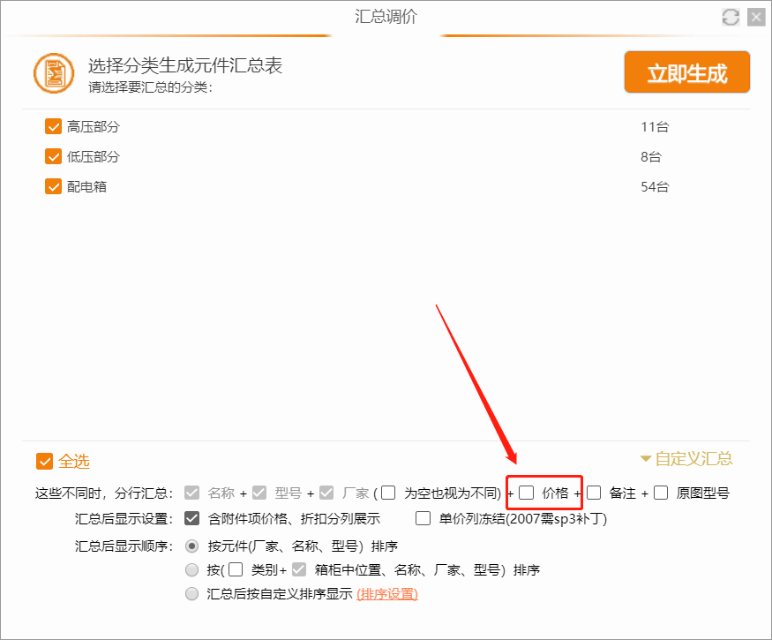The height and width of the screenshot is (640, 772).
Task: Toggle the 全选 checkbox
Action: click(44, 462)
